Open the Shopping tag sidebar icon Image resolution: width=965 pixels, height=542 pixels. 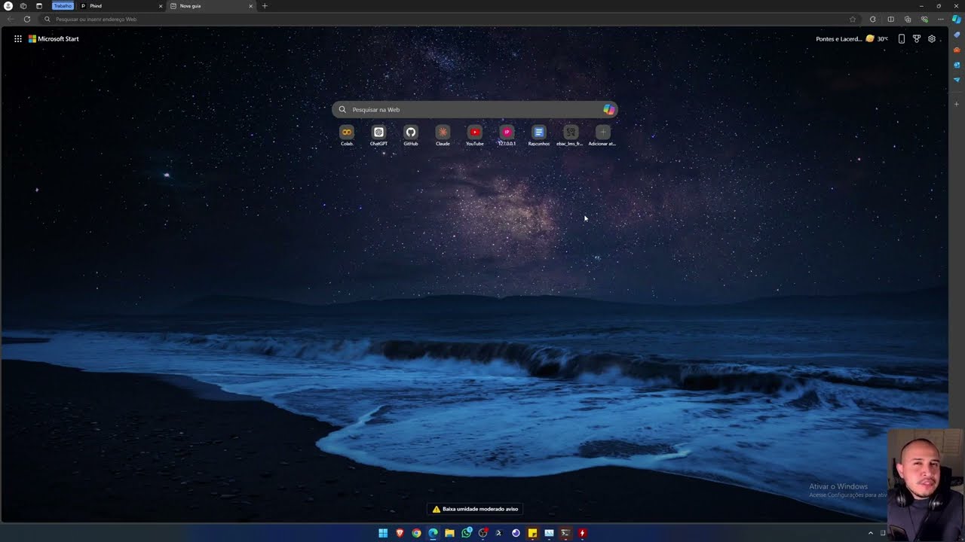pos(957,35)
